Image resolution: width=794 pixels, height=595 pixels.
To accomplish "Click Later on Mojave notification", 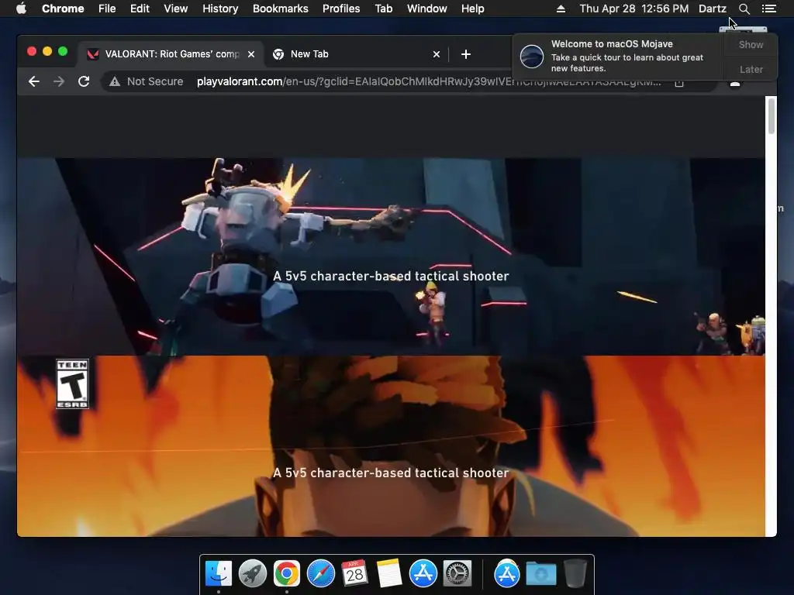I will pyautogui.click(x=751, y=69).
